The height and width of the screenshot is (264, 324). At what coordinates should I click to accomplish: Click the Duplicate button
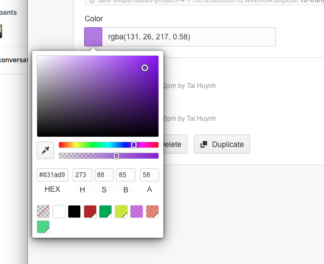pyautogui.click(x=222, y=144)
